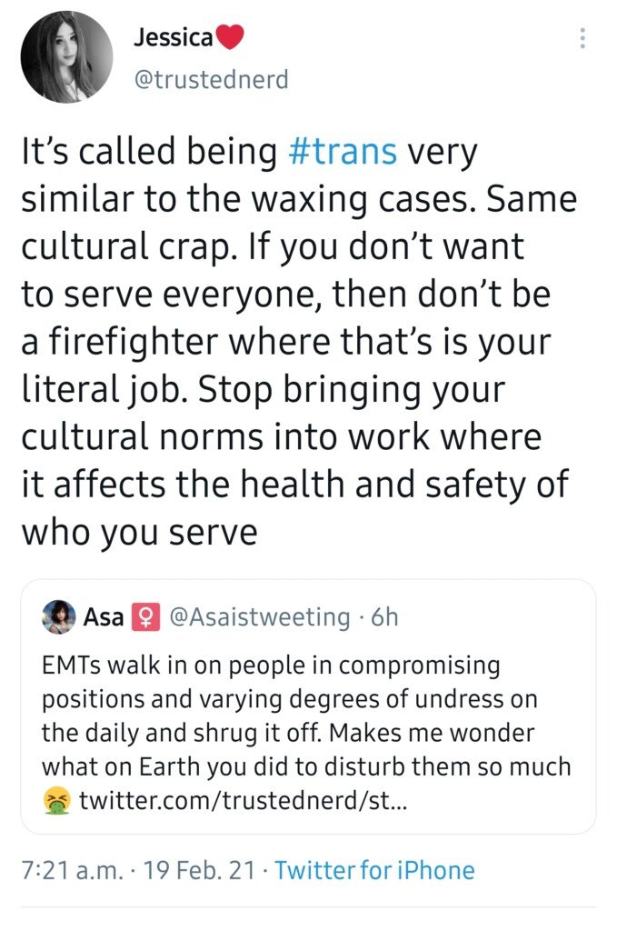Click the 6h timestamp on quoted tweet

pos(384,617)
